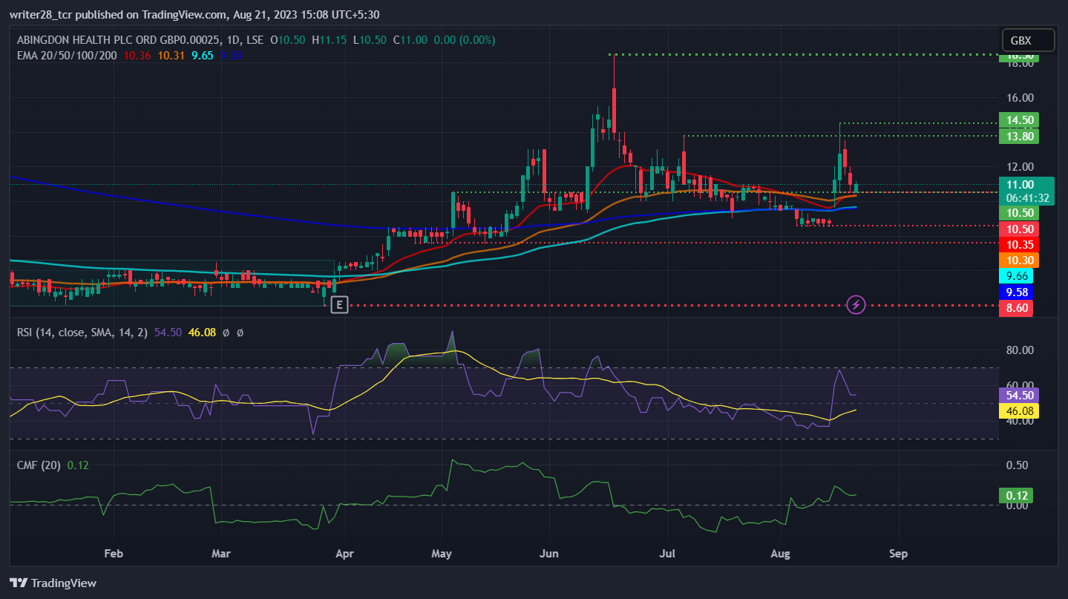Image resolution: width=1068 pixels, height=599 pixels.
Task: Click the cyan 9.66 EMA price label
Action: pos(1015,276)
